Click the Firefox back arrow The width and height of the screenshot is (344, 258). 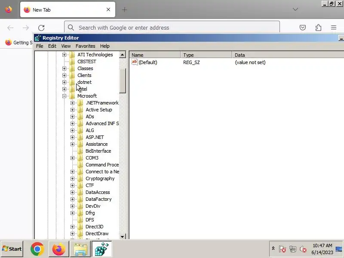pos(10,28)
